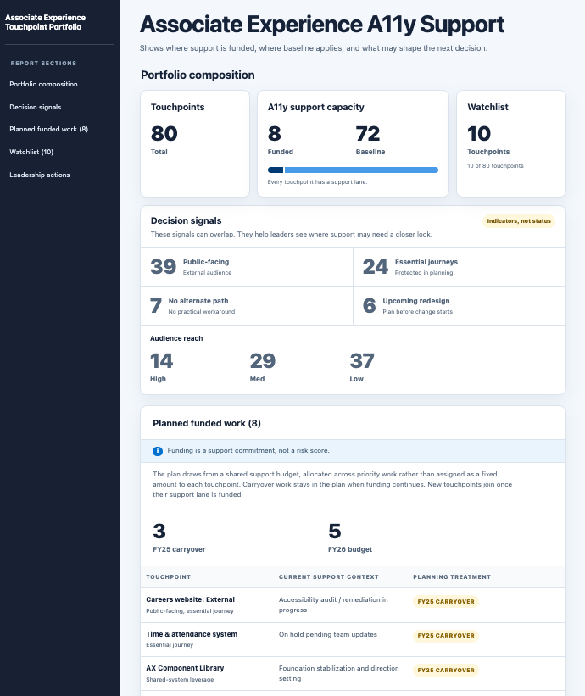The height and width of the screenshot is (696, 585).
Task: Click the Touchpoint column header
Action: pyautogui.click(x=168, y=577)
